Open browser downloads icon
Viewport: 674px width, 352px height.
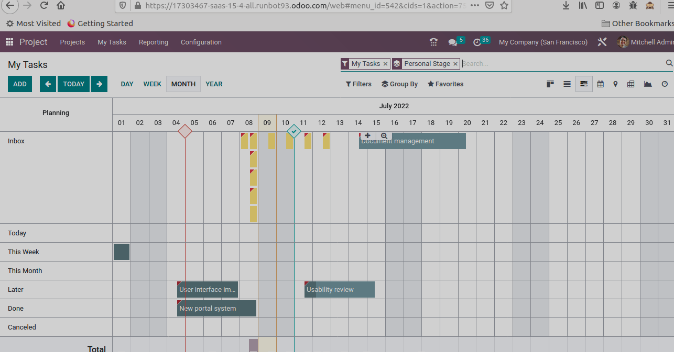566,5
